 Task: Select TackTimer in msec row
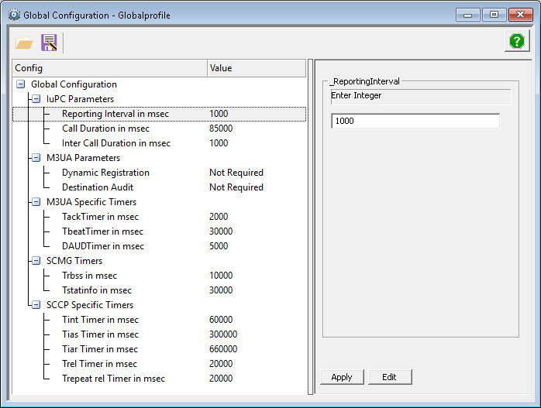click(159, 217)
